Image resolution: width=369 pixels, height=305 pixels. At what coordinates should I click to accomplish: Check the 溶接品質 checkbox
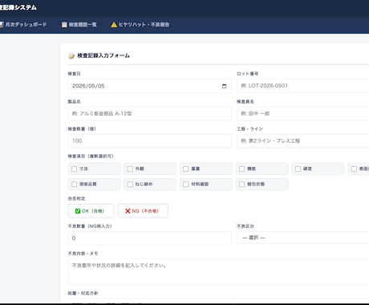click(75, 185)
